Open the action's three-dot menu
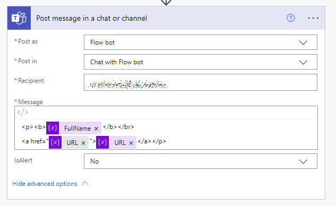Image resolution: width=336 pixels, height=206 pixels. [313, 18]
